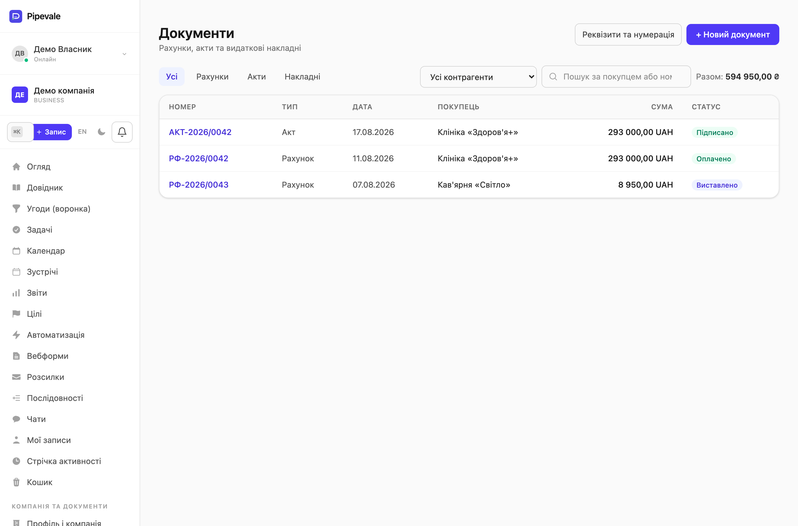Sort by the СУМА column header
Image resolution: width=798 pixels, height=526 pixels.
coord(662,107)
